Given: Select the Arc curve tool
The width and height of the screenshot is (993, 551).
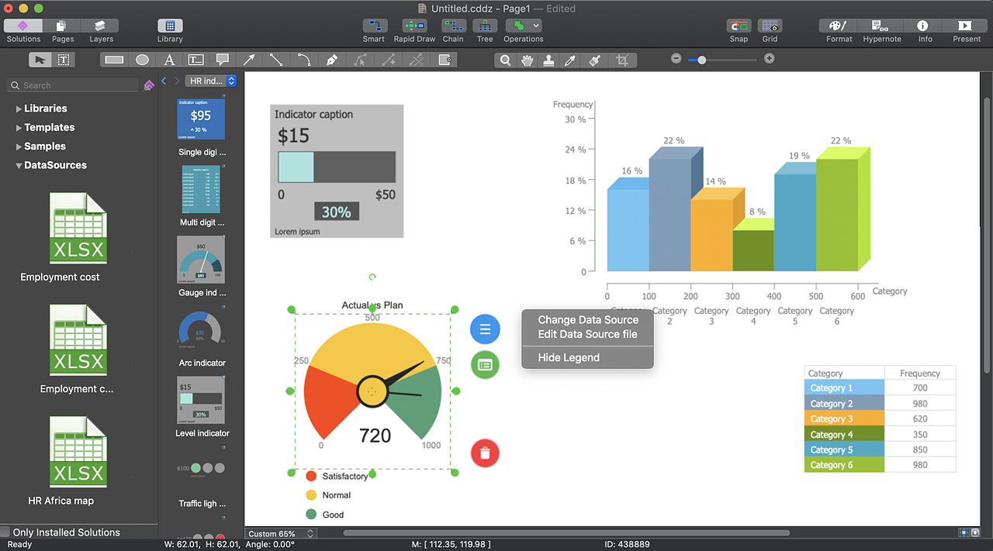Looking at the screenshot, I should pyautogui.click(x=303, y=60).
